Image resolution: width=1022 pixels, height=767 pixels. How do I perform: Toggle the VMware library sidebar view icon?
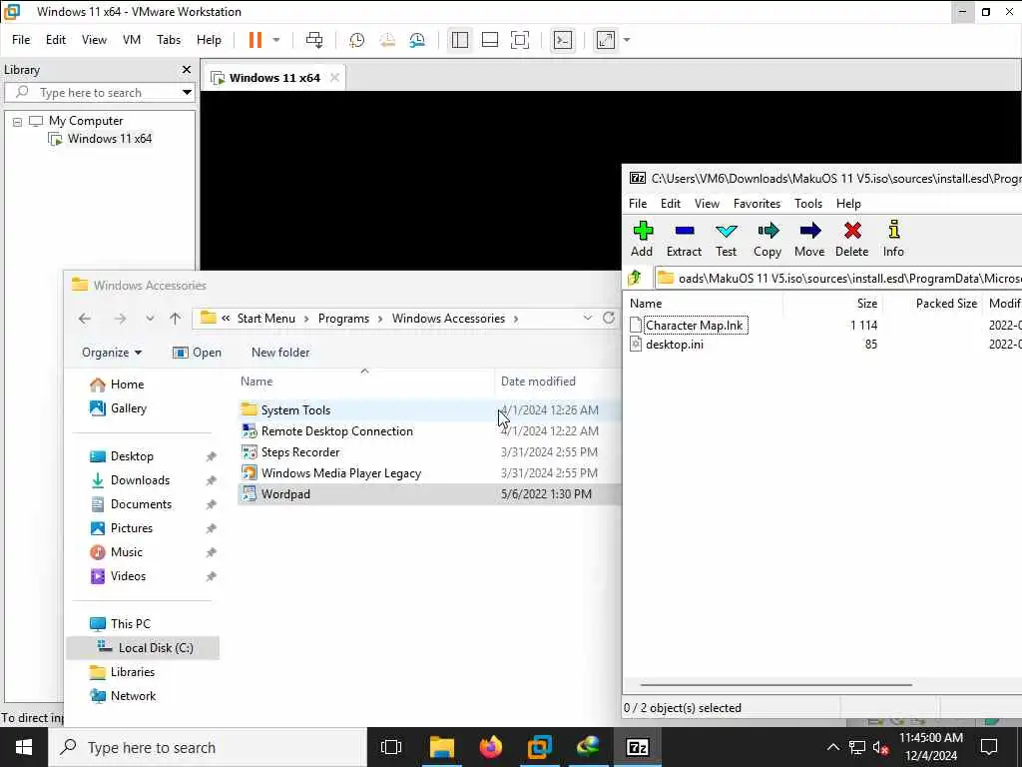point(459,40)
